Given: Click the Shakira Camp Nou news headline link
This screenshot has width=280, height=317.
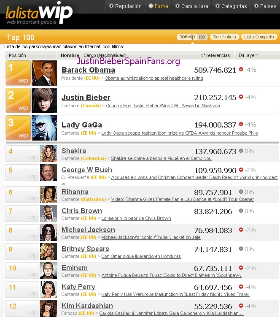Looking at the screenshot, I should pyautogui.click(x=161, y=158).
